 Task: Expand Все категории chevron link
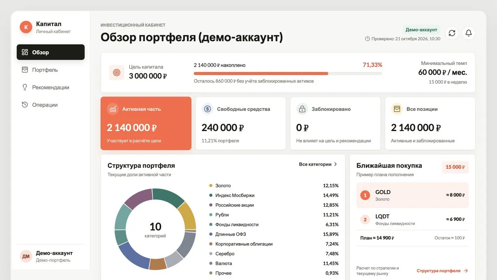pyautogui.click(x=318, y=164)
